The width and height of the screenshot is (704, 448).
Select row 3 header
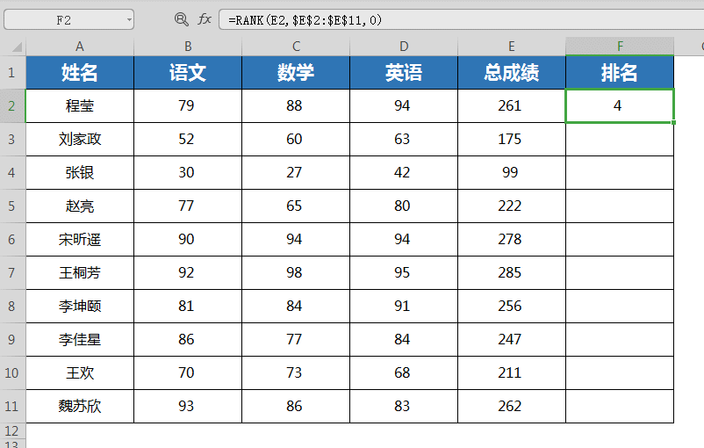click(12, 140)
